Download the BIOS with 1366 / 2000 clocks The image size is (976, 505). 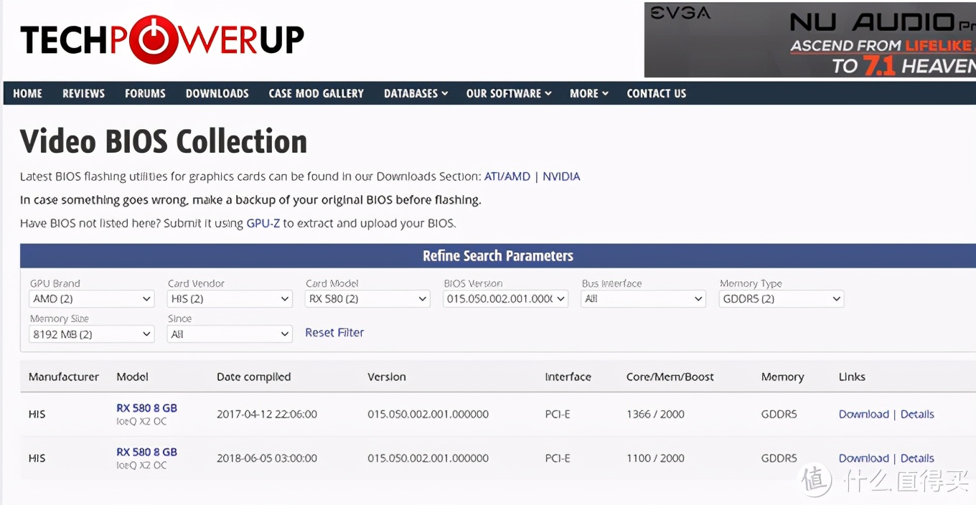click(863, 415)
